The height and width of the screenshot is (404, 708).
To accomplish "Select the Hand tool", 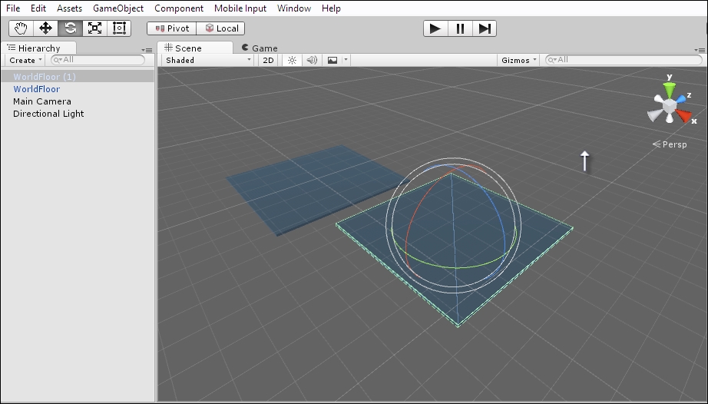I will tap(21, 28).
